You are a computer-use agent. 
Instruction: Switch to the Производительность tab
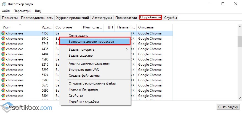(37, 18)
